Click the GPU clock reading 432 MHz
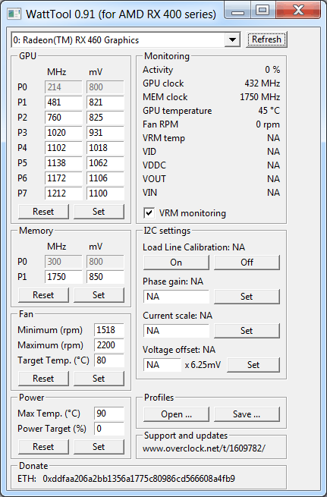This screenshot has width=327, height=497. 263,83
